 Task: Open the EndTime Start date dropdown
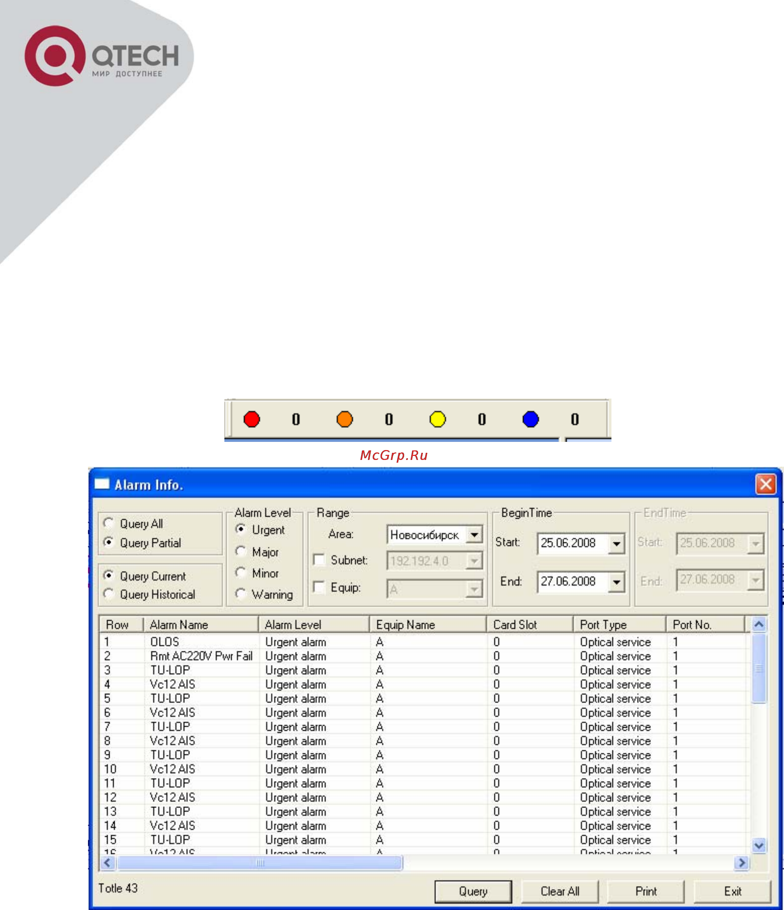pos(755,544)
